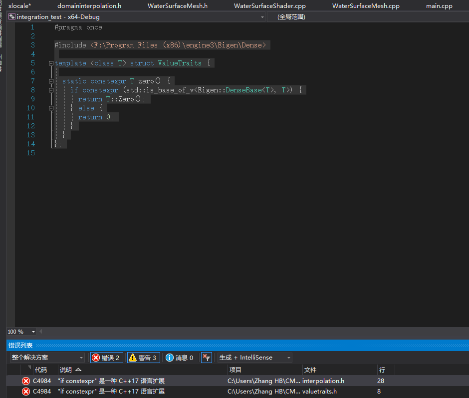Image resolution: width=469 pixels, height=398 pixels.
Task: Sort the error list by 行 column
Action: [382, 370]
